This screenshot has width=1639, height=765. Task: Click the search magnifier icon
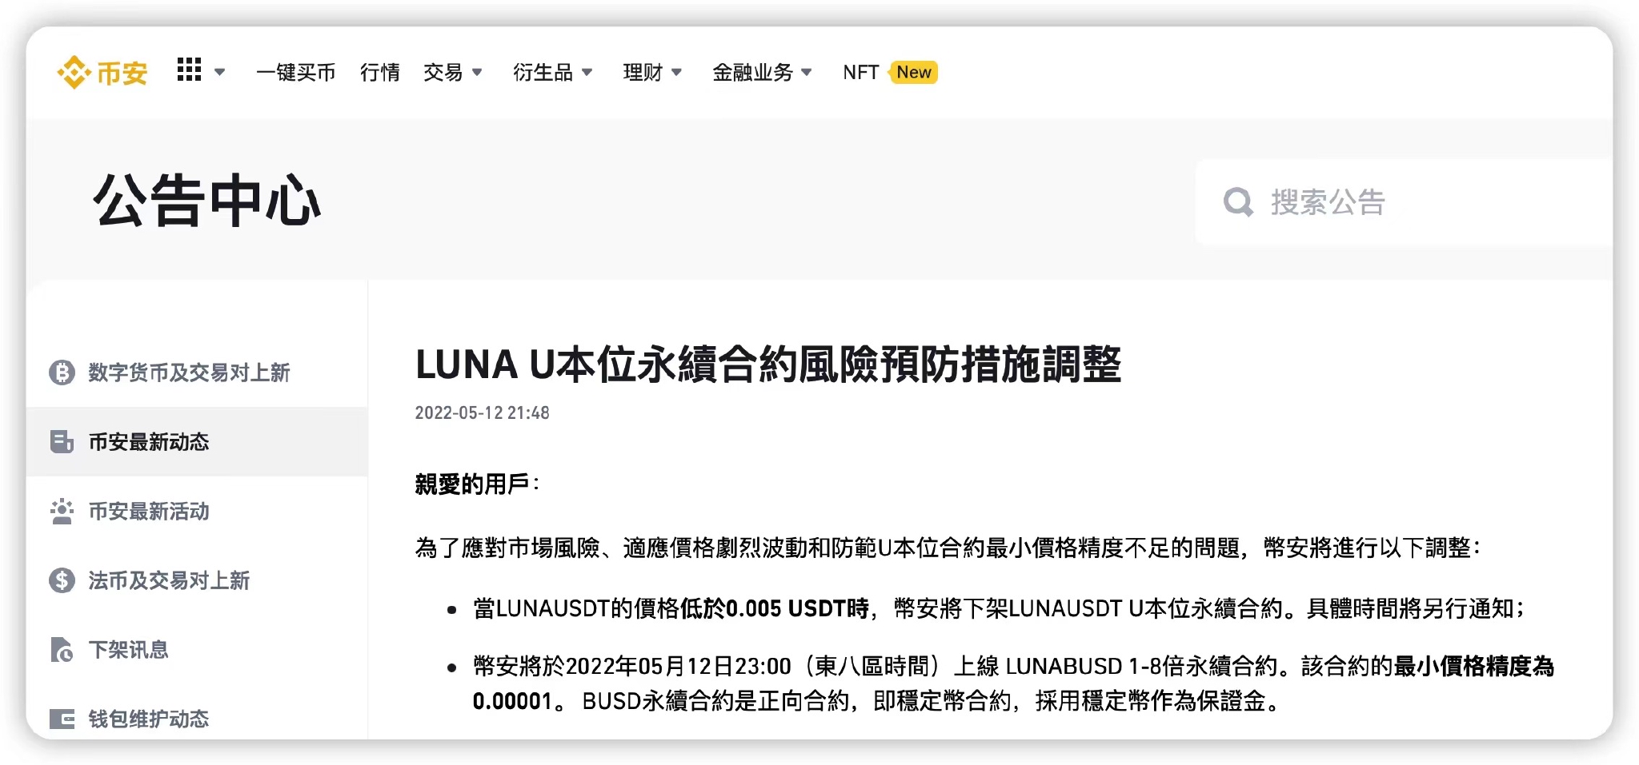pos(1238,202)
